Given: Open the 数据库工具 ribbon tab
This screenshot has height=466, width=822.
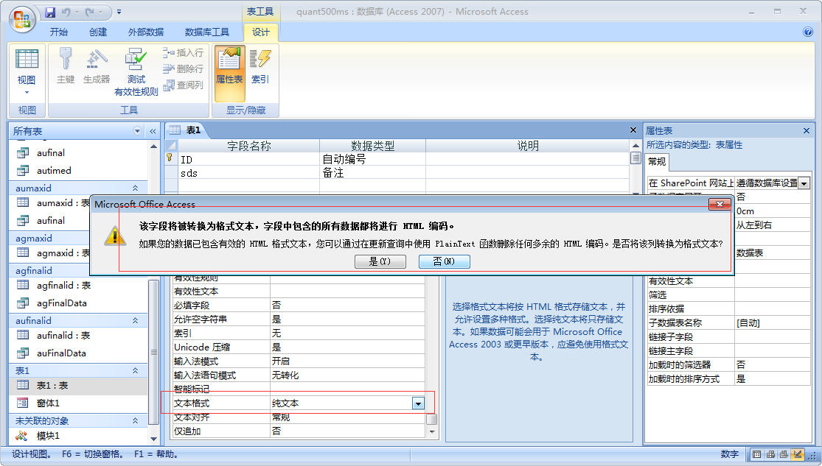Looking at the screenshot, I should pos(207,32).
